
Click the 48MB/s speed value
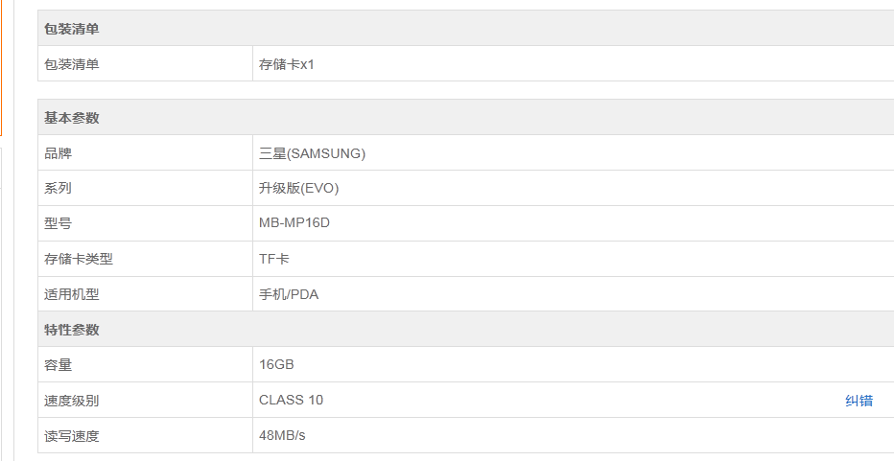tap(282, 436)
